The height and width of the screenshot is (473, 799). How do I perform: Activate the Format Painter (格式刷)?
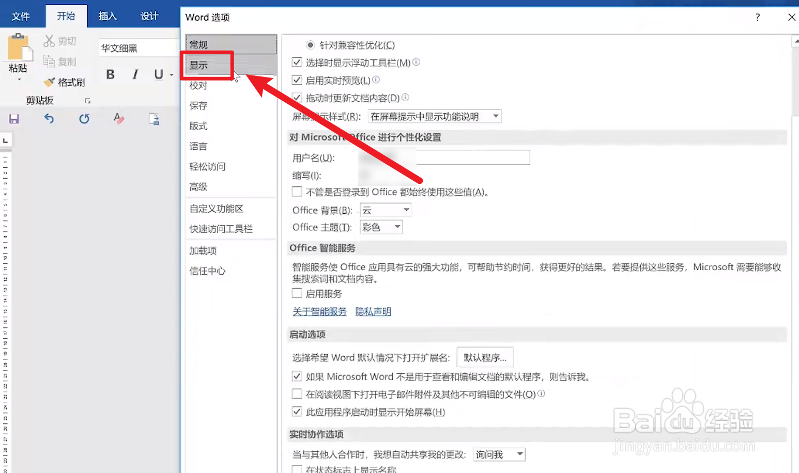tap(64, 82)
